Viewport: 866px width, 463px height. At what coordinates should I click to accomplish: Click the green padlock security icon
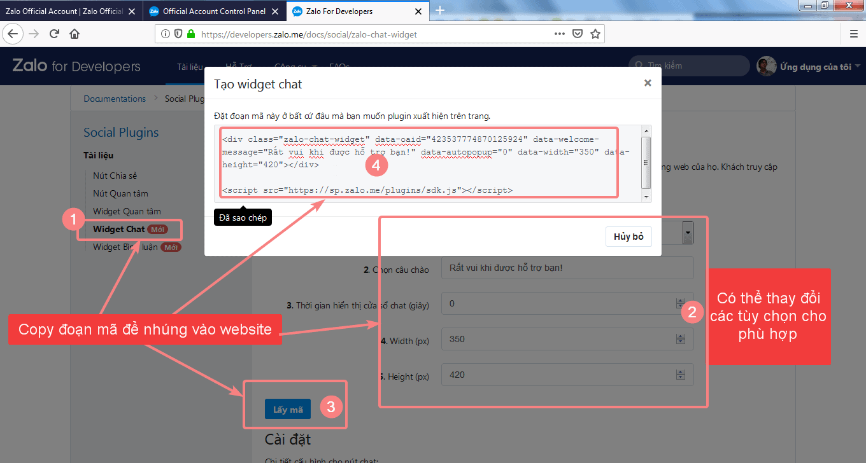click(190, 34)
